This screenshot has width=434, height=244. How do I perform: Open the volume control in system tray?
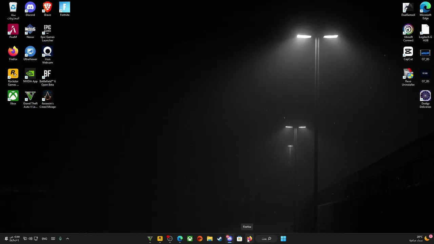30,239
